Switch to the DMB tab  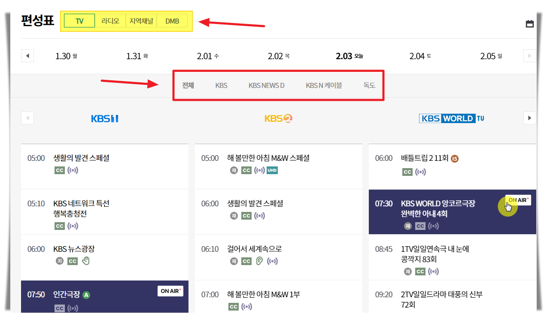(x=172, y=21)
